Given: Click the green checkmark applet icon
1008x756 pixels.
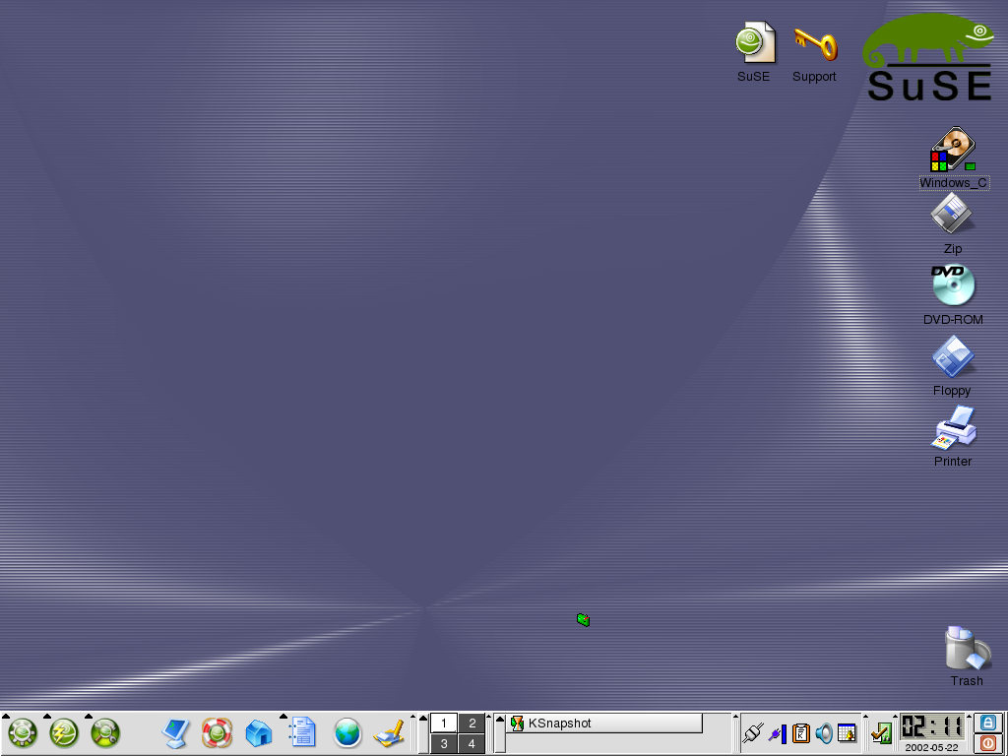Looking at the screenshot, I should pos(881,732).
